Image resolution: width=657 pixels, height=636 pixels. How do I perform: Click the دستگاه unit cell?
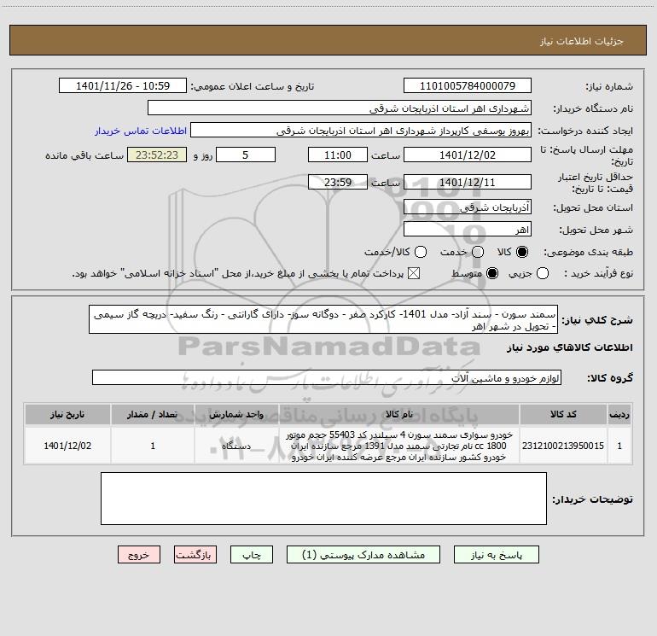click(x=236, y=446)
